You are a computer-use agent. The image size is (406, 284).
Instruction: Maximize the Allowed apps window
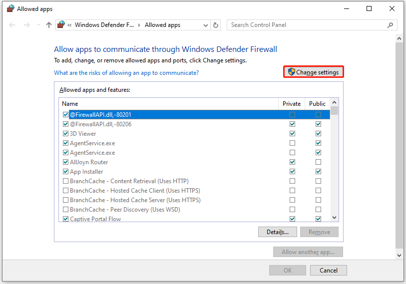pos(369,8)
